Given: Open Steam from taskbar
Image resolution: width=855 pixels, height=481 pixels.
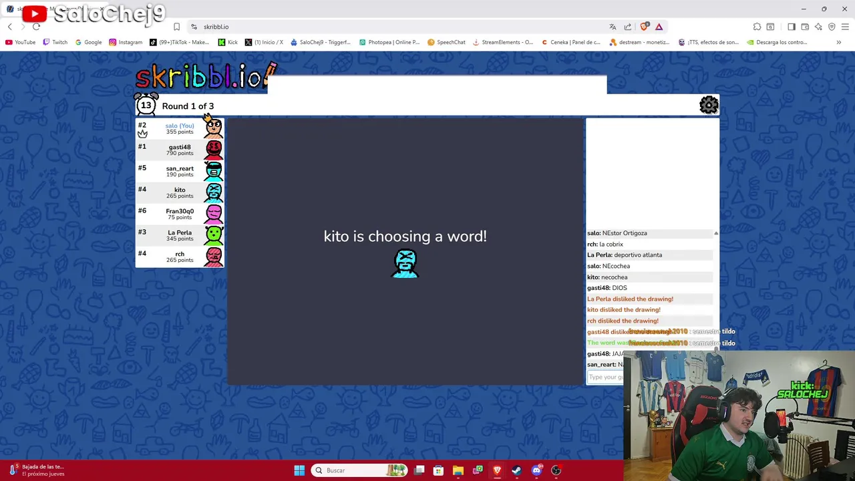Looking at the screenshot, I should [x=516, y=470].
